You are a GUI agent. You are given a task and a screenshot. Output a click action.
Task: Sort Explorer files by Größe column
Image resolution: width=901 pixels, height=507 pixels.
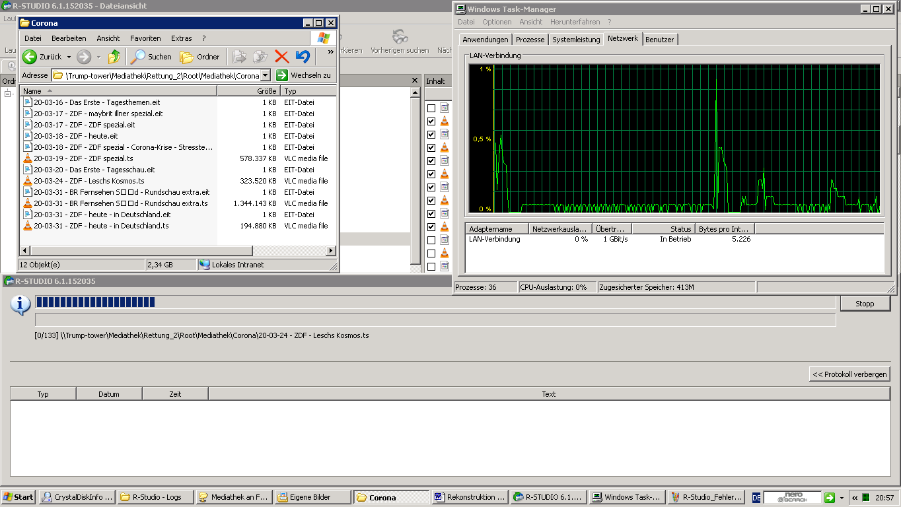pos(249,91)
